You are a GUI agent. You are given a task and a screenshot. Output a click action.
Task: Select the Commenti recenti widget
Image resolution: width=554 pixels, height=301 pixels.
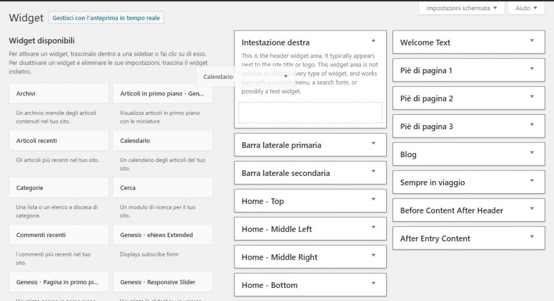point(59,235)
